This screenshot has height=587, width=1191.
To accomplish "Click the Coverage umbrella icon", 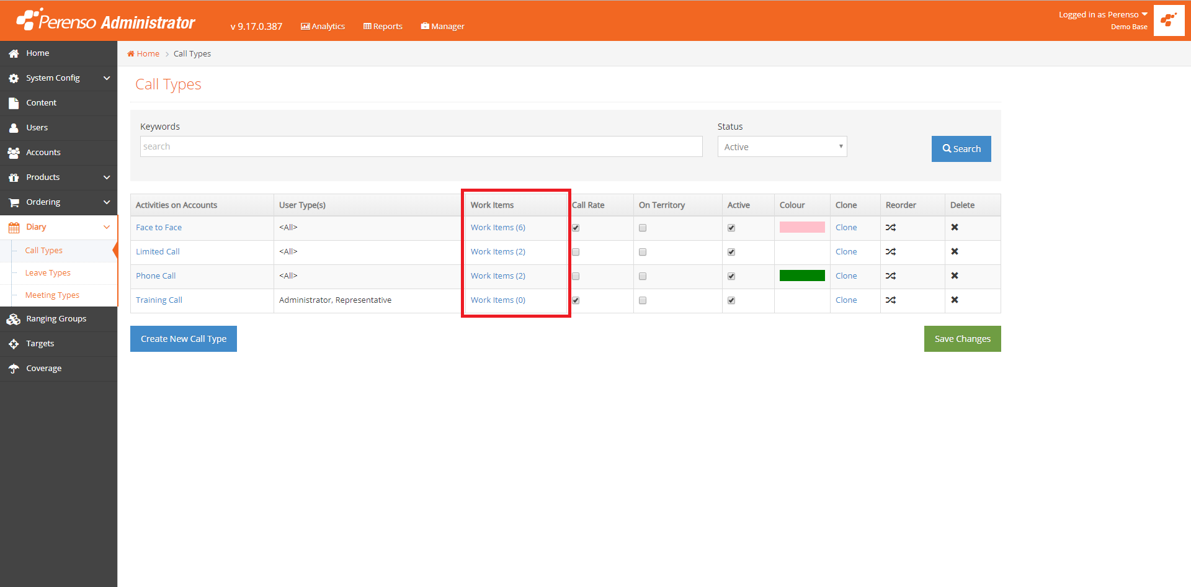I will [x=14, y=369].
